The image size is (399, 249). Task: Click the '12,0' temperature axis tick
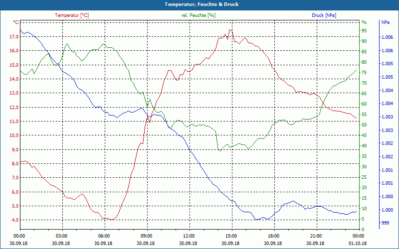tap(14, 107)
